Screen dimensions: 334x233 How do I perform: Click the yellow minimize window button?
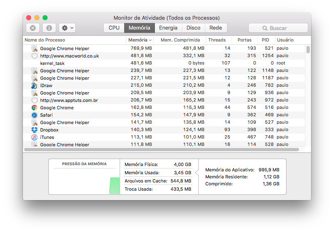(37, 18)
